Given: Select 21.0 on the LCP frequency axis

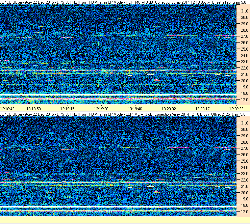Looking at the screenshot, I should coord(244,187).
